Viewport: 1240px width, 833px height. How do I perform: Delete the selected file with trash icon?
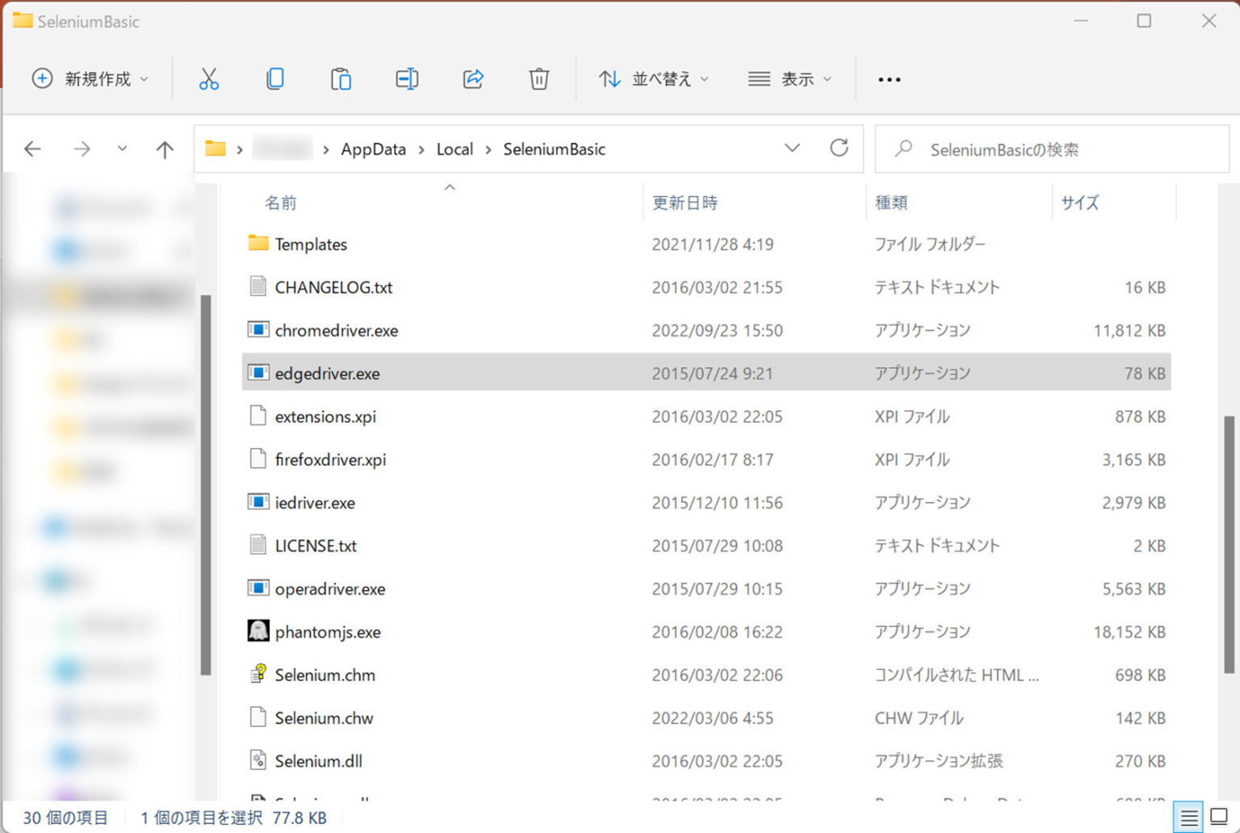tap(538, 78)
